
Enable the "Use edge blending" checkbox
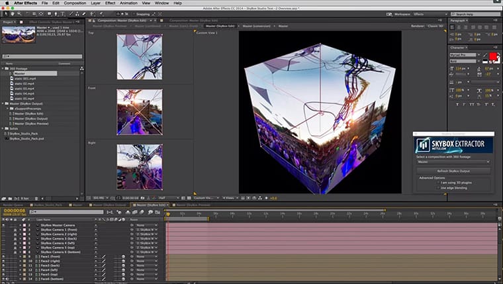[438, 188]
